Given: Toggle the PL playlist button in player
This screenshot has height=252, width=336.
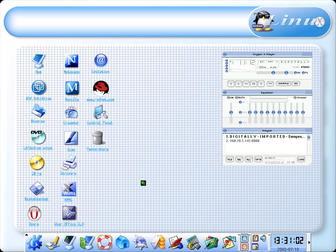Looking at the screenshot, I should 305,73.
